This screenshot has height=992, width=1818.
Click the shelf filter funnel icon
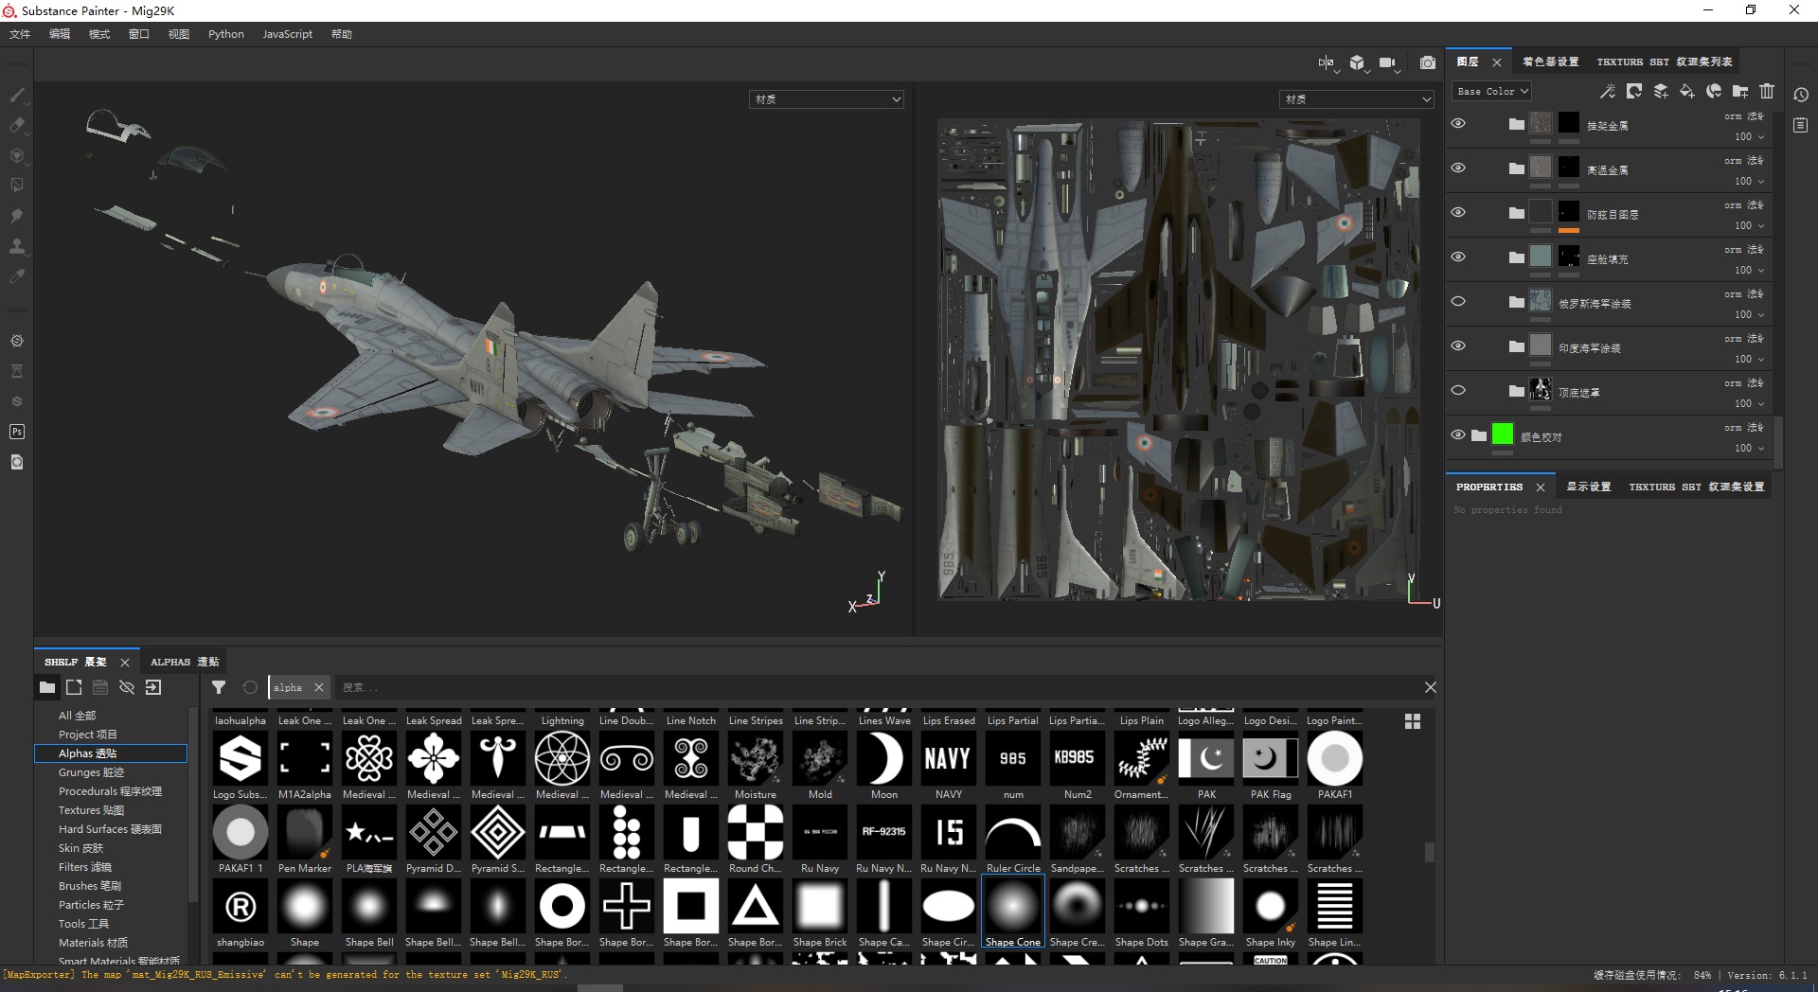click(219, 687)
